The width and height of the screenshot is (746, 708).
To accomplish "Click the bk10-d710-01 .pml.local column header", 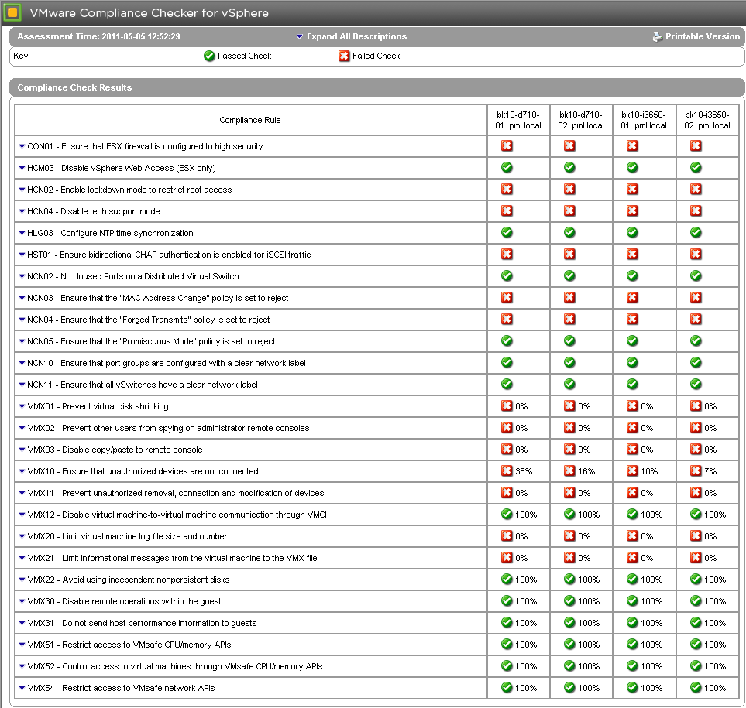I will [518, 120].
